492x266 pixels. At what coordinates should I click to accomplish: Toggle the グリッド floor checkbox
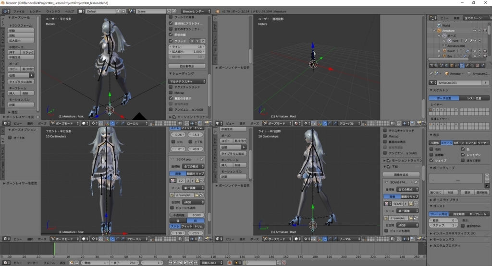(x=171, y=41)
